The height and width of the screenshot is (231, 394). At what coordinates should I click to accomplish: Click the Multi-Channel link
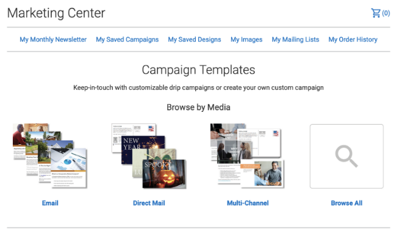tap(248, 203)
